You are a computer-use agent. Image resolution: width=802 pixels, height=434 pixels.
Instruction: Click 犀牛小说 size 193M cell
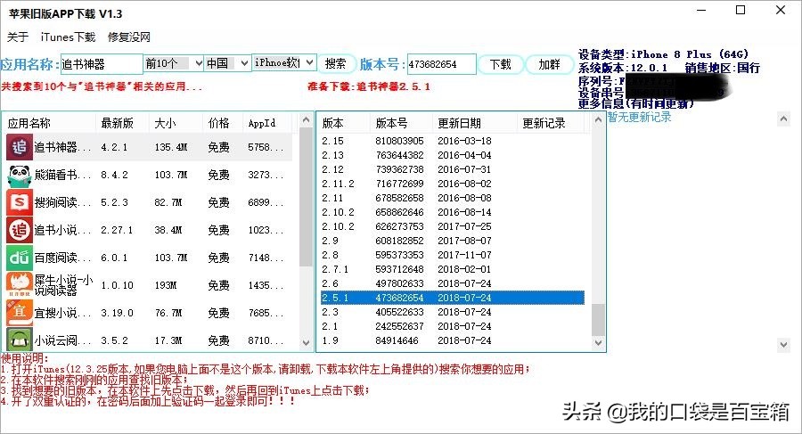tap(166, 285)
